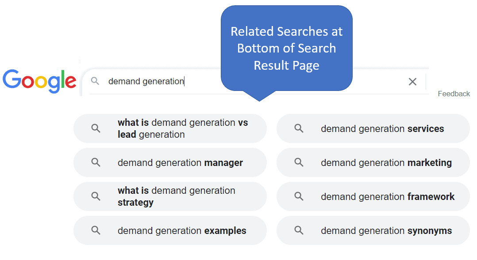This screenshot has height=260, width=477.
Task: Click magnifier icon beside demand generation marketing
Action: [299, 162]
